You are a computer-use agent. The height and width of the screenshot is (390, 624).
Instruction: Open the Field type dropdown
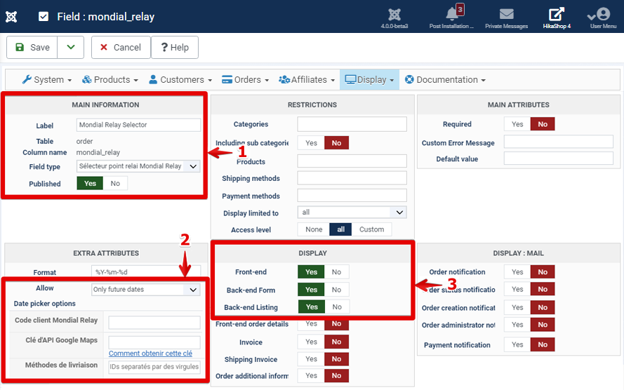pos(138,166)
